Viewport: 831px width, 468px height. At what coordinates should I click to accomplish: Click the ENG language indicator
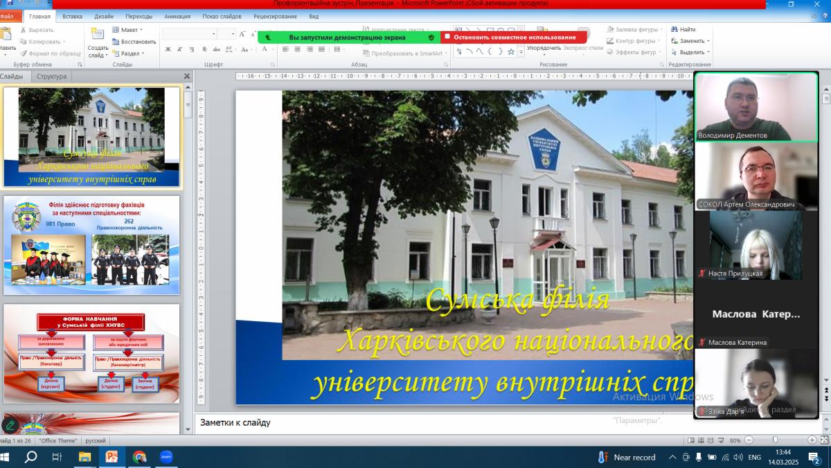[x=755, y=457]
